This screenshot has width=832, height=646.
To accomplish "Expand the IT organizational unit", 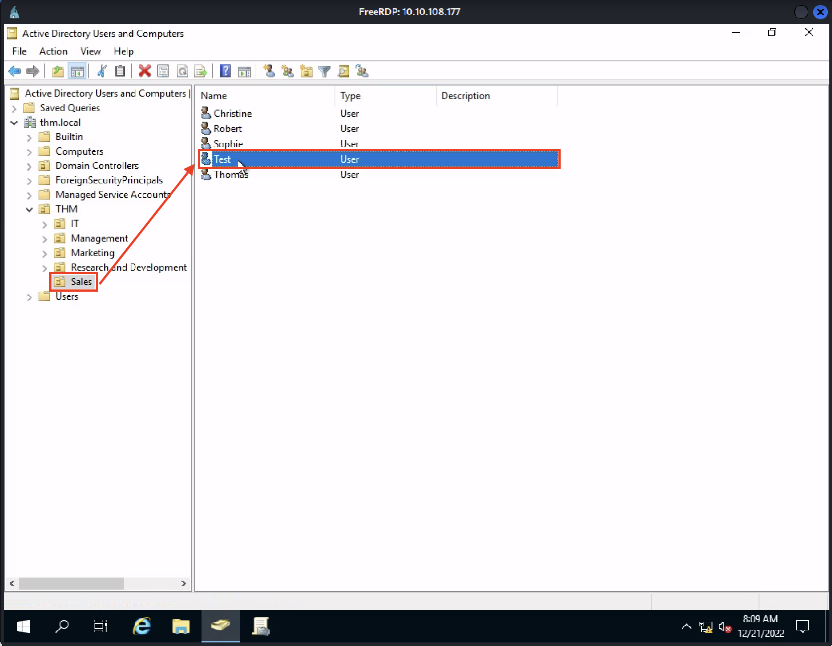I will (45, 225).
